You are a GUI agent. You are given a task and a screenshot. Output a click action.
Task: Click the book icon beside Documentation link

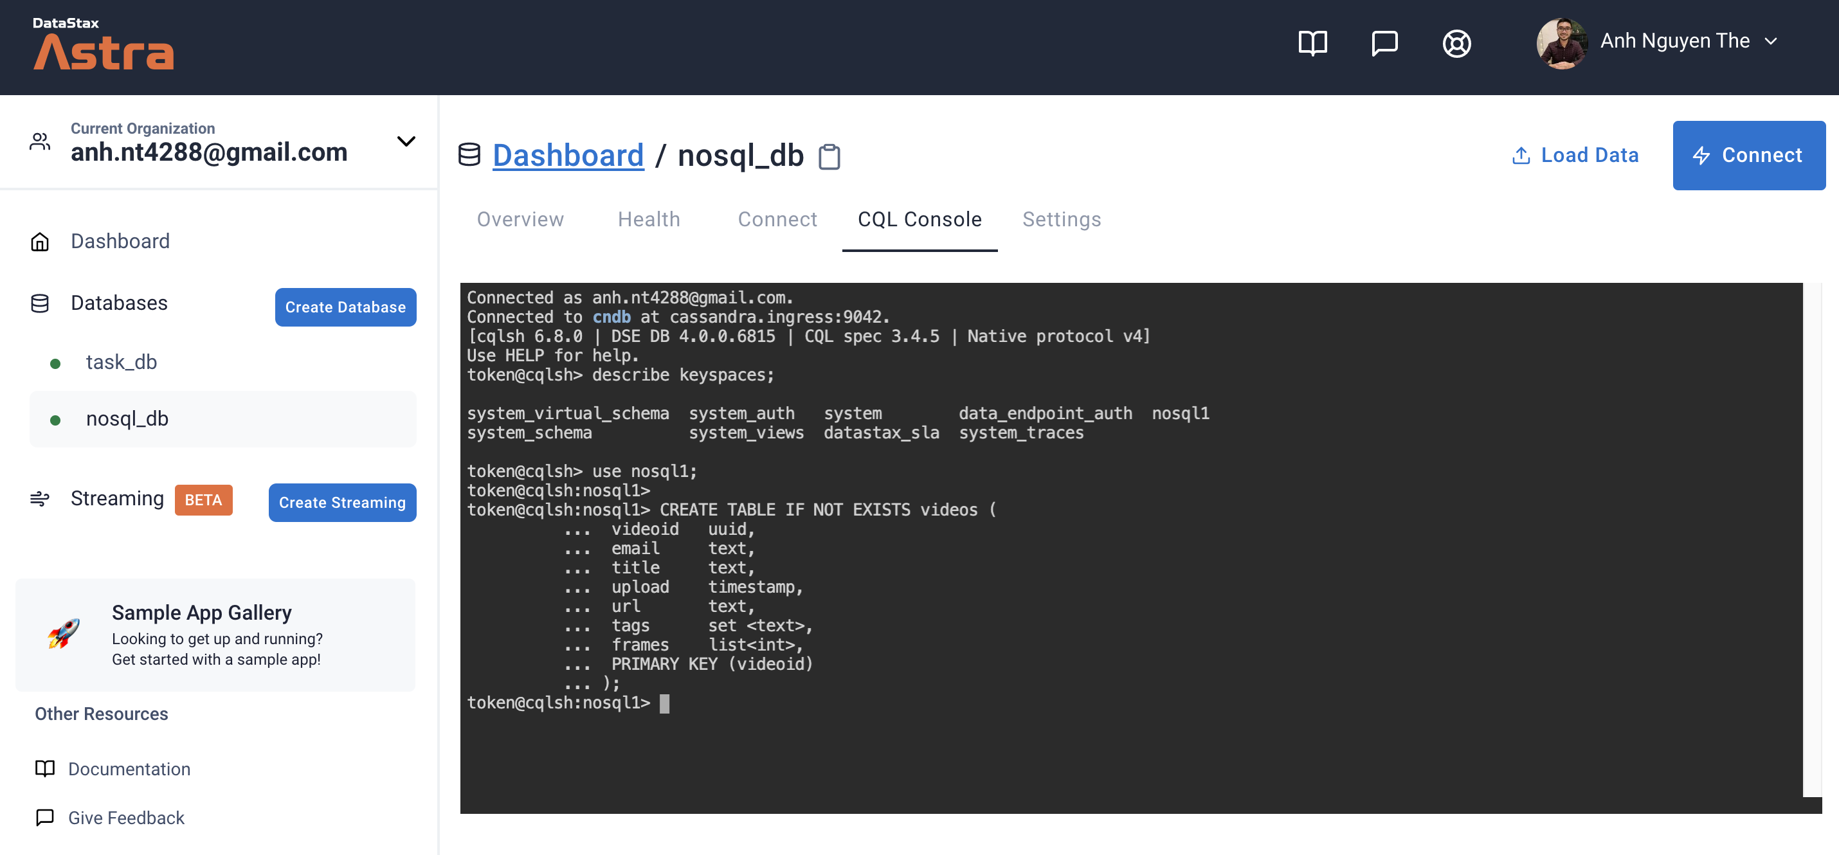[x=45, y=769]
